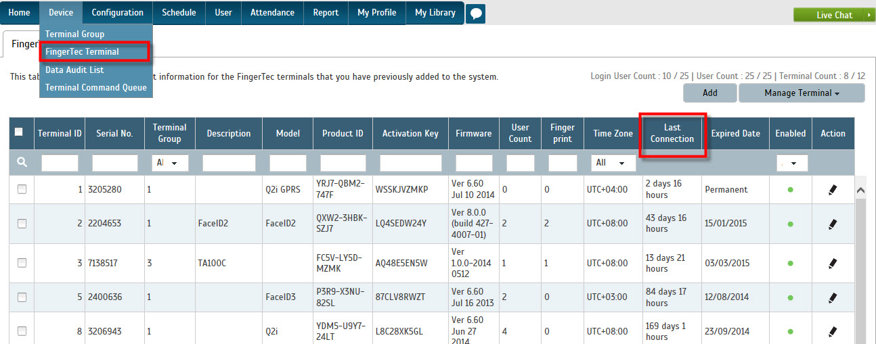876x344 pixels.
Task: Open the My Library menu
Action: point(435,12)
